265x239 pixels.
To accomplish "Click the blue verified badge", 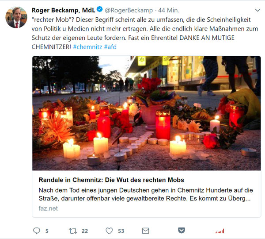I will (x=100, y=9).
